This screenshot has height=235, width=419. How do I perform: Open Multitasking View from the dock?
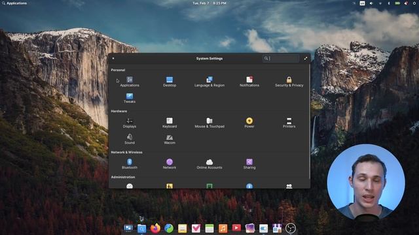coord(128,228)
